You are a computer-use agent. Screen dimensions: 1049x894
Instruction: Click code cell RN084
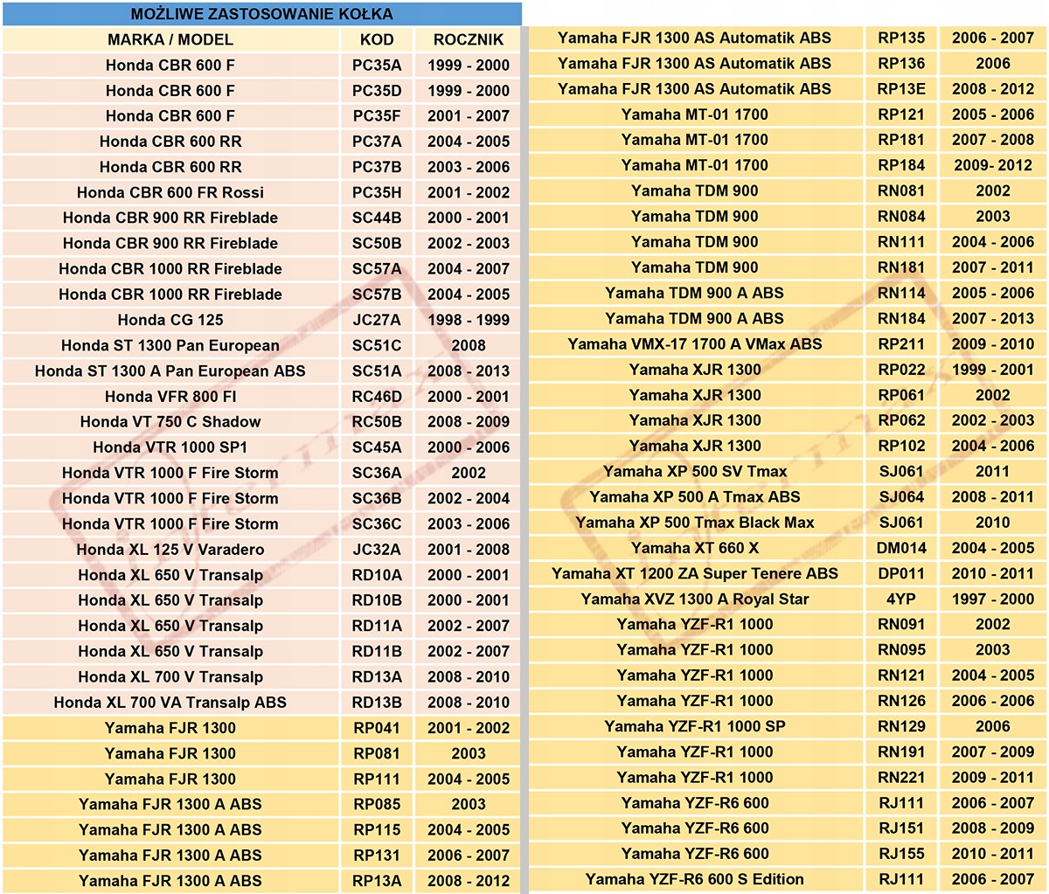(x=901, y=216)
